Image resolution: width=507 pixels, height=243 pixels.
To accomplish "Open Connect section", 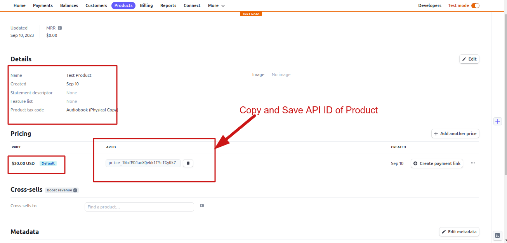I will [x=192, y=5].
